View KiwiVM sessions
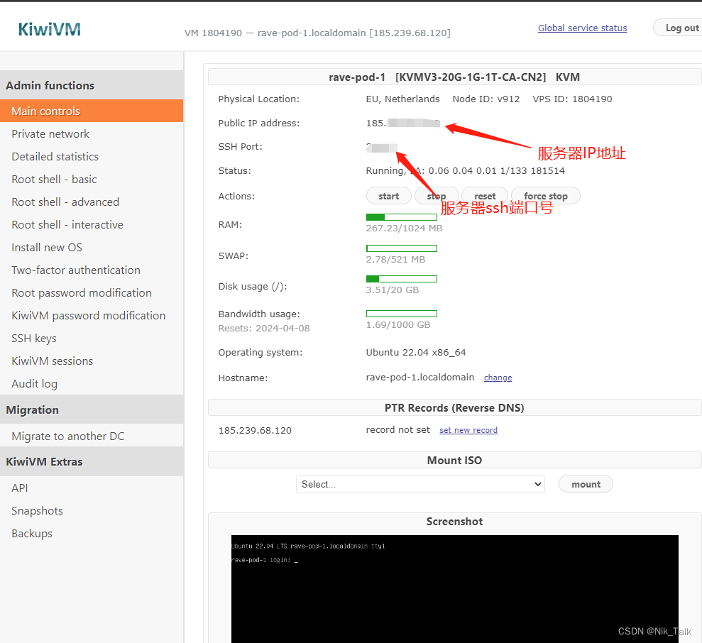The image size is (702, 643). click(x=53, y=361)
